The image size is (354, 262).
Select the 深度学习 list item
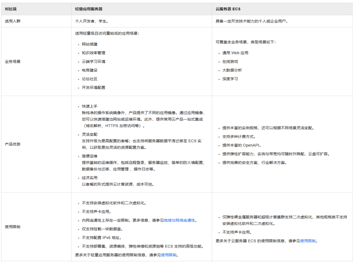click(x=230, y=79)
